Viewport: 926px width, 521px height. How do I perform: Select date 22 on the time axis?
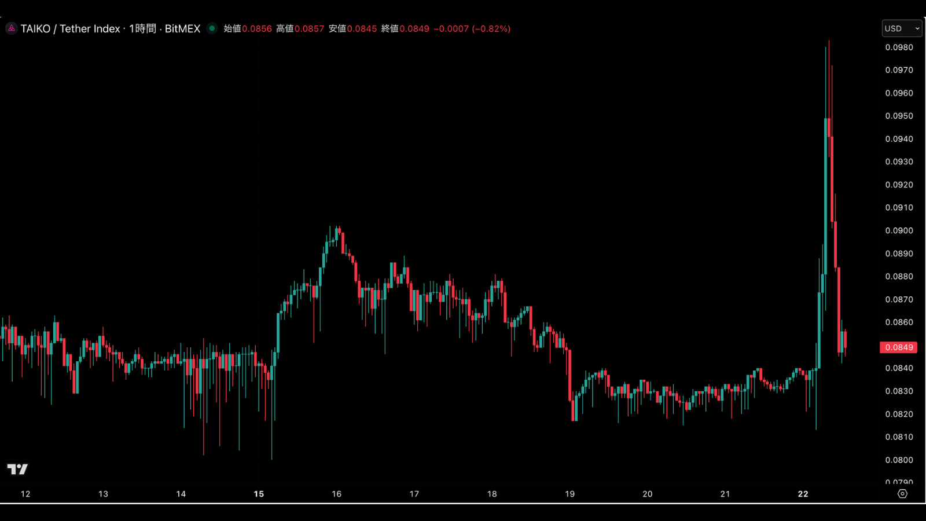[x=803, y=494]
